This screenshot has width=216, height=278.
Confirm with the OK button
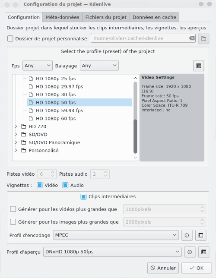(x=196, y=268)
